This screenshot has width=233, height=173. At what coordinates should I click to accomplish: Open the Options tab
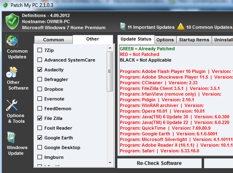point(165,40)
